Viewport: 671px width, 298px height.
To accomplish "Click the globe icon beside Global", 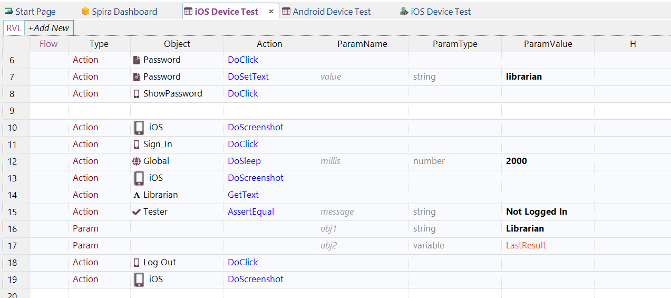I will click(x=137, y=161).
